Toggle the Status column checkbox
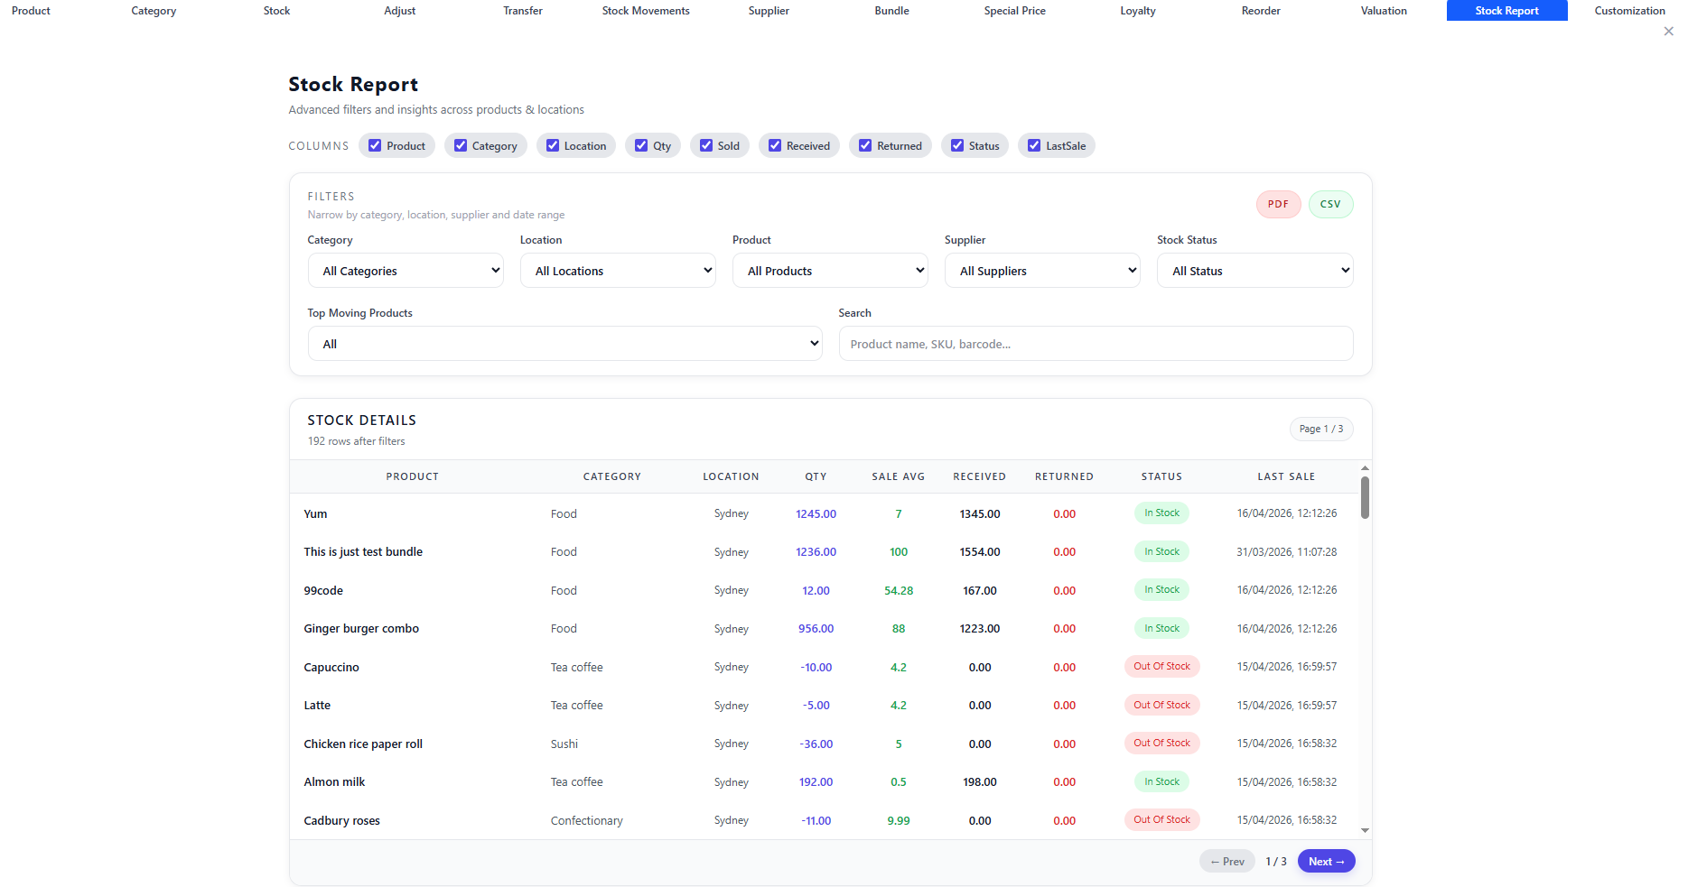 coord(957,145)
